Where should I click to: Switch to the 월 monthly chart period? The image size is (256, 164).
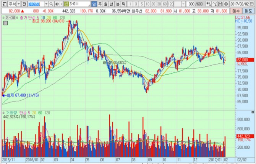pyautogui.click(x=106, y=3)
